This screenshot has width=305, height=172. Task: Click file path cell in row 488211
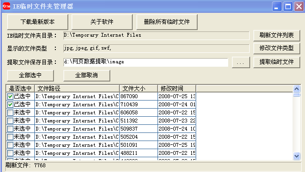click(77, 153)
